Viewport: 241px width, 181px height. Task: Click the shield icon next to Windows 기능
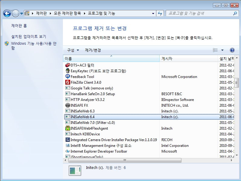(x=7, y=44)
